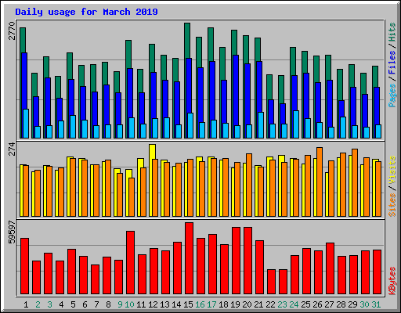Image resolution: width=401 pixels, height=313 pixels.
Task: Click day '11' on the x-axis
Action: coord(141,304)
